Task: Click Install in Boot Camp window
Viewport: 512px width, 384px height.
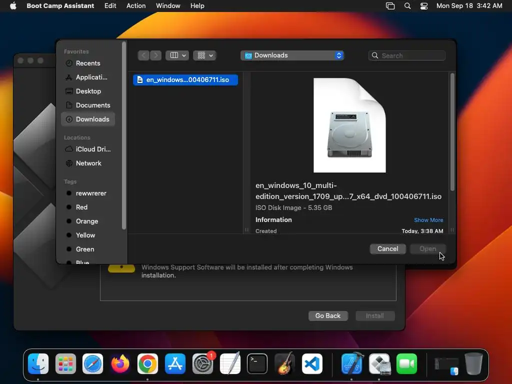Action: [375, 316]
